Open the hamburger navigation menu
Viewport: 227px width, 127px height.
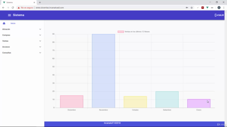pyautogui.click(x=10, y=15)
